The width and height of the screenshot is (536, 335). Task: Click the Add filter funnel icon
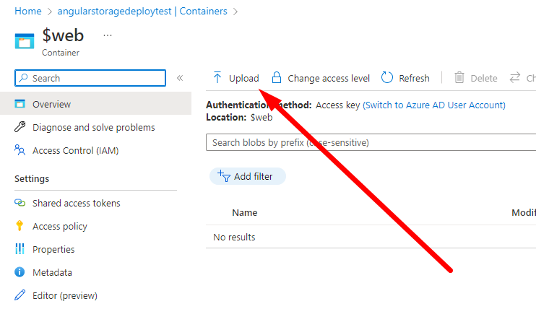pyautogui.click(x=224, y=176)
